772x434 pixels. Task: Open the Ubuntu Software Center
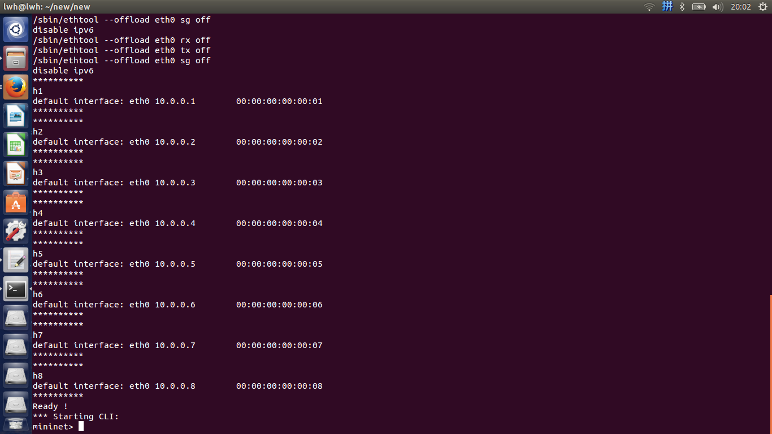pyautogui.click(x=15, y=202)
